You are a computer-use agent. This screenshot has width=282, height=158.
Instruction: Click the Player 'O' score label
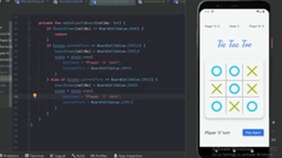coord(212,26)
